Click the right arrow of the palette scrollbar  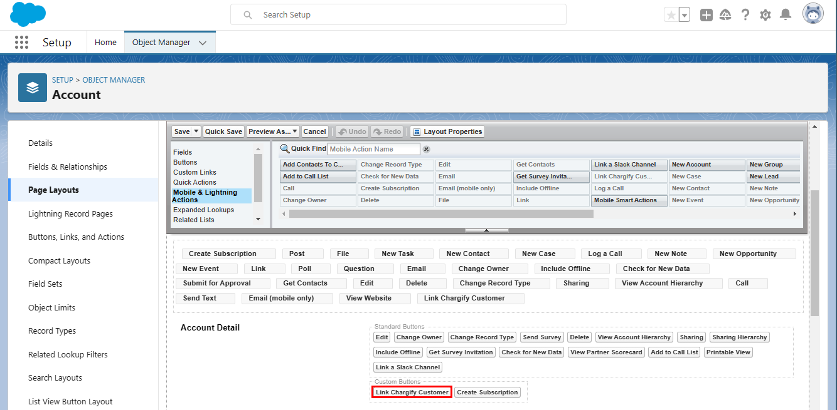[794, 213]
